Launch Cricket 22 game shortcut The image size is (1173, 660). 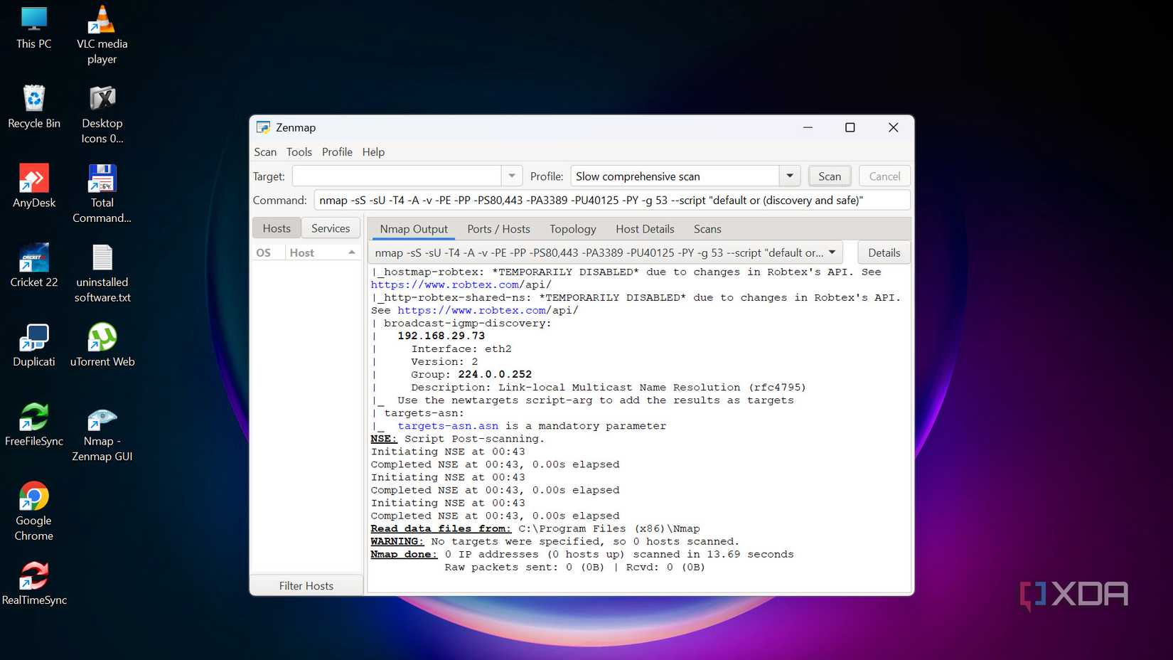[34, 266]
